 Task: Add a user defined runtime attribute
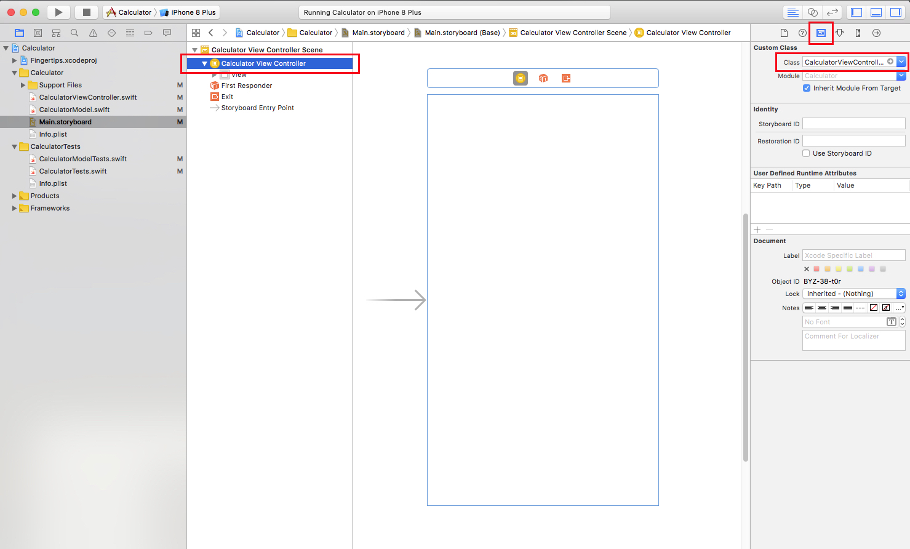tap(757, 230)
